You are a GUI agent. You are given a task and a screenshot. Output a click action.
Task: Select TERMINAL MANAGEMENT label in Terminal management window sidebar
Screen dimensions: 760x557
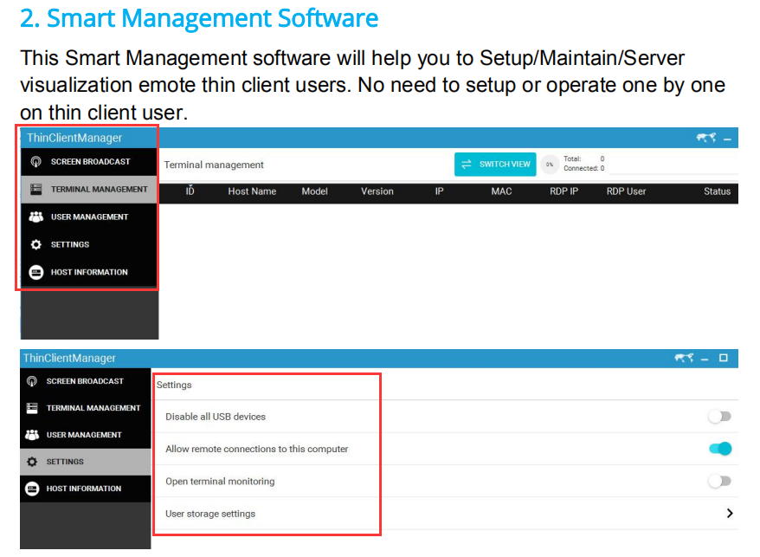(99, 190)
